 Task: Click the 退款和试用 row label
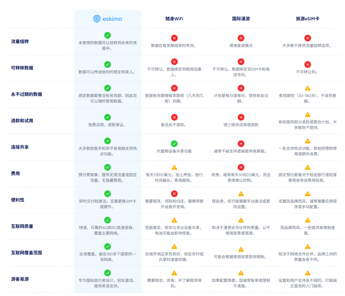[x=22, y=121]
